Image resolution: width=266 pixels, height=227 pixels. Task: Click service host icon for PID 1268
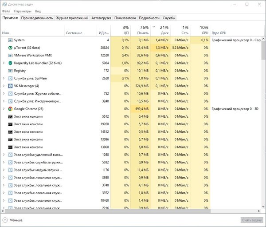tap(10, 155)
